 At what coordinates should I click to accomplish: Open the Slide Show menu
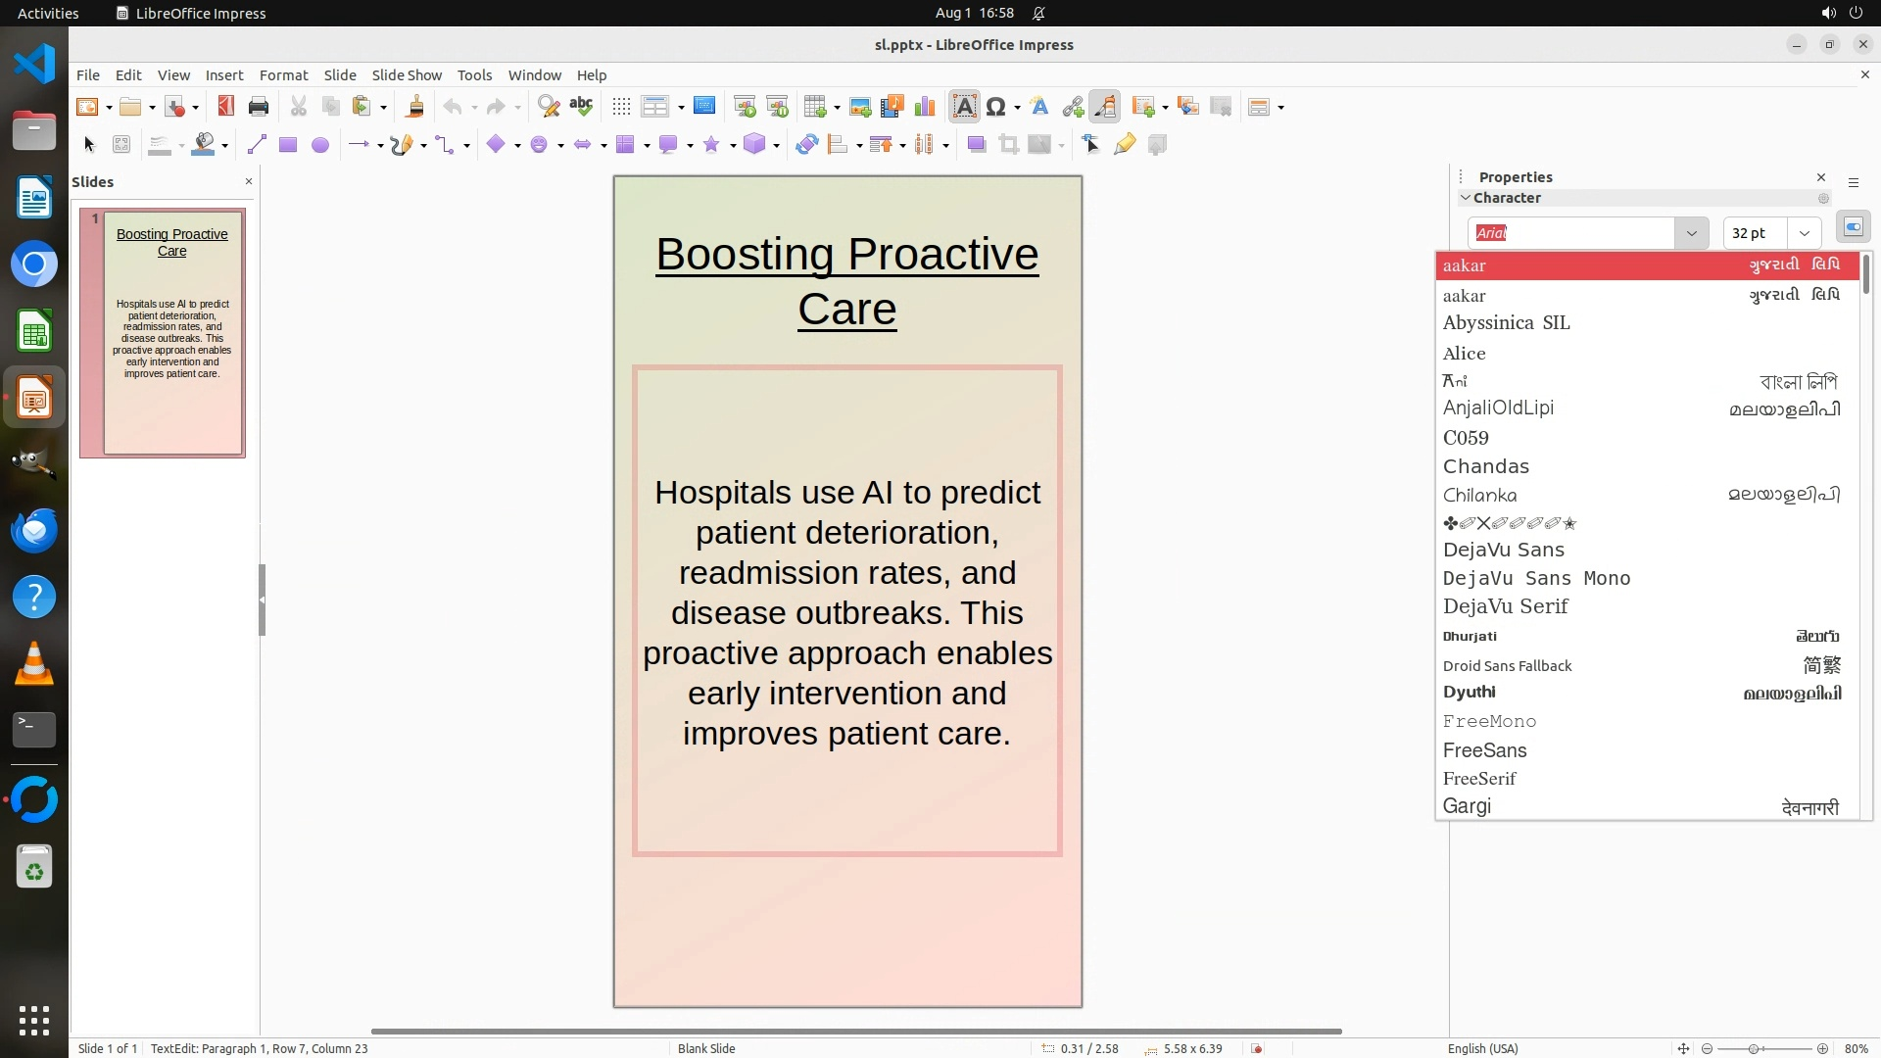(407, 75)
